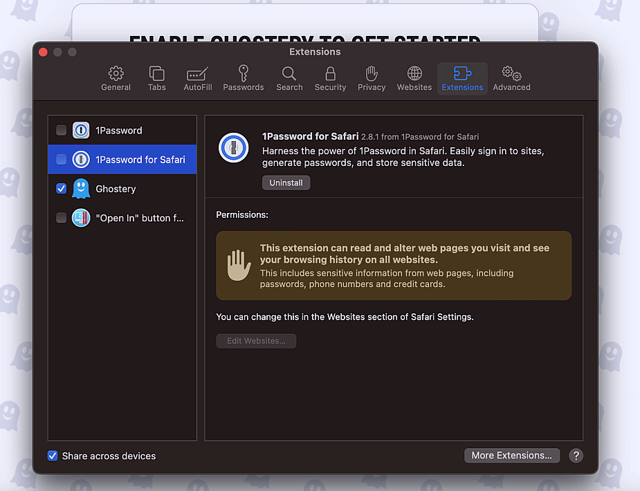The height and width of the screenshot is (491, 640).
Task: Open the Search settings pane
Action: [x=289, y=78]
